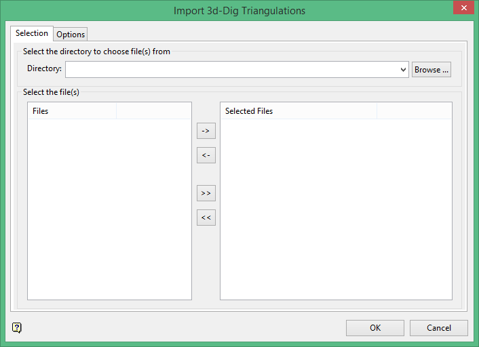Click blank column header beside Files
The image size is (479, 347).
153,111
